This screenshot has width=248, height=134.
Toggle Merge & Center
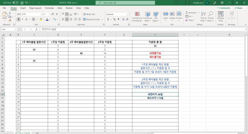(91, 19)
